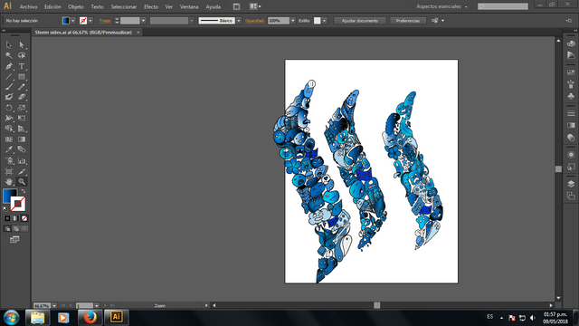579x326 pixels.
Task: Reset default fill and stroke
Action: point(5,209)
